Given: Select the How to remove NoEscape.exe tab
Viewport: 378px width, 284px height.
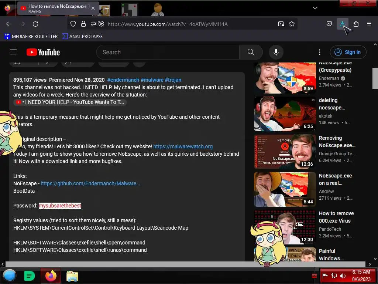Looking at the screenshot, I should (57, 8).
